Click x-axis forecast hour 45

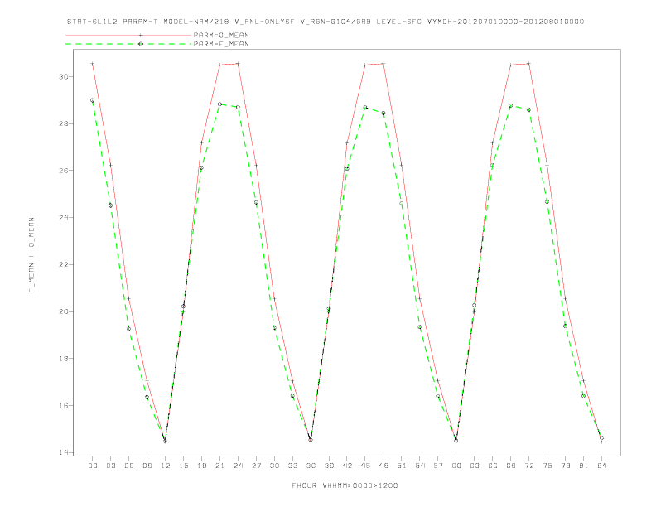(x=365, y=466)
